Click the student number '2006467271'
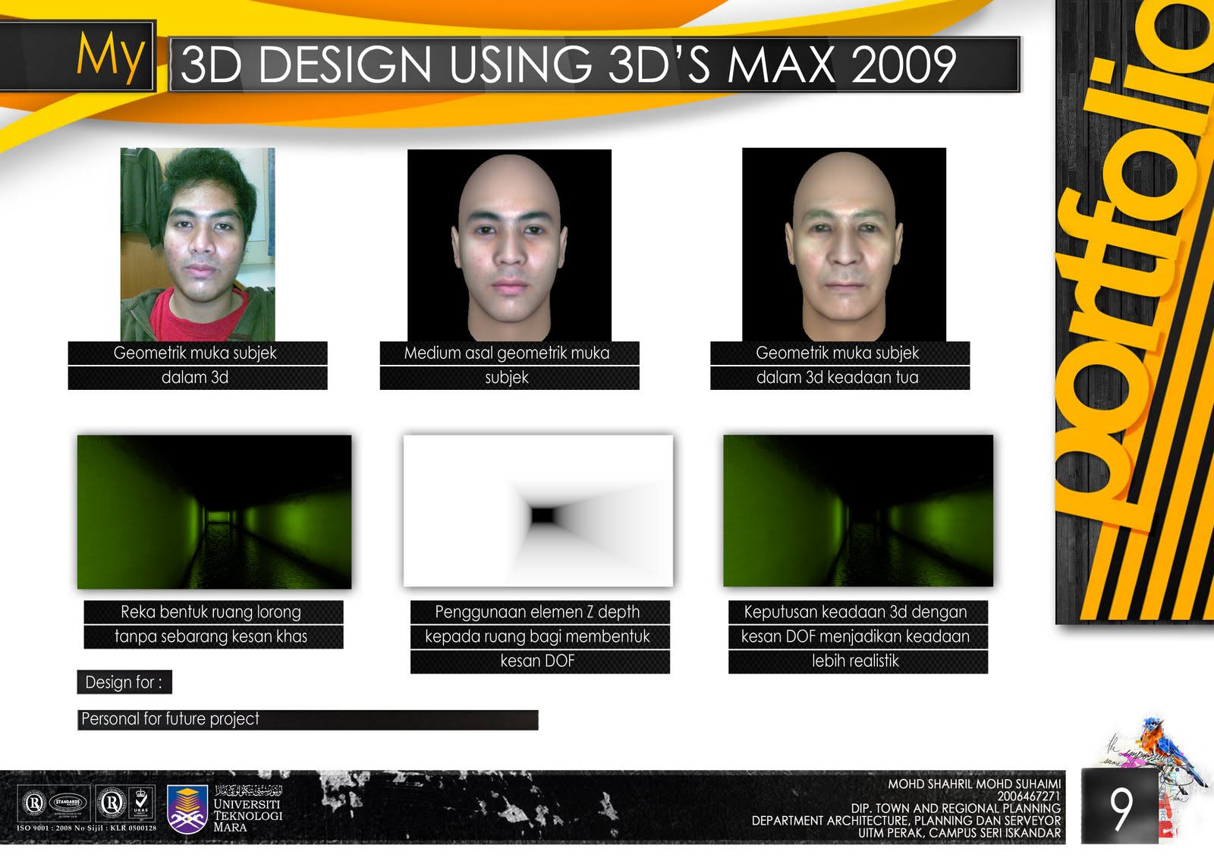Image resolution: width=1214 pixels, height=858 pixels. point(1029,796)
